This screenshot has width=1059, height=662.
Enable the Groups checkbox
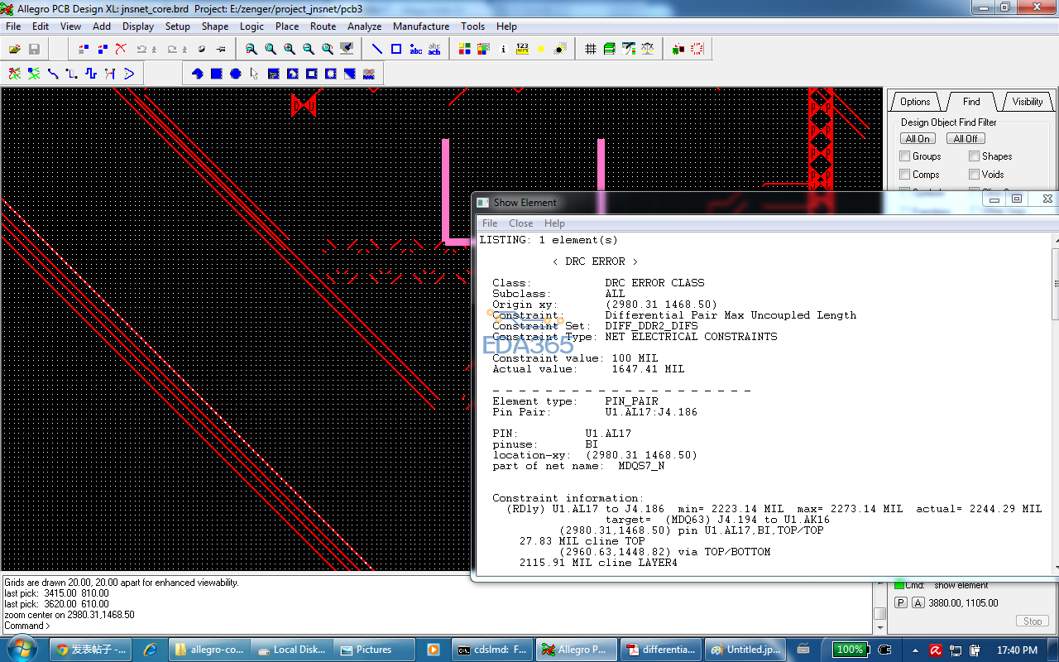[x=905, y=156]
